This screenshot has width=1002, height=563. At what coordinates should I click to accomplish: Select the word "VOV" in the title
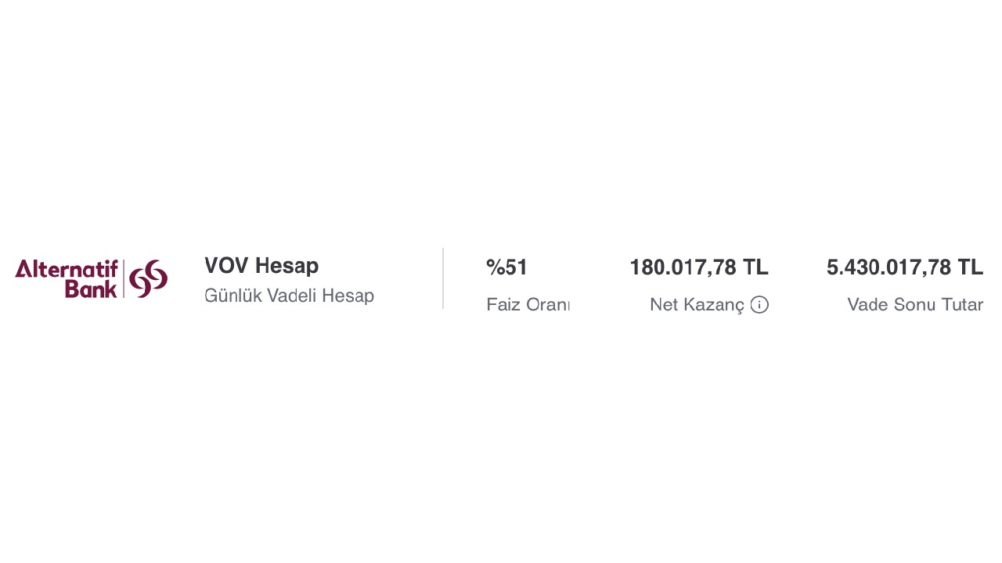point(226,266)
